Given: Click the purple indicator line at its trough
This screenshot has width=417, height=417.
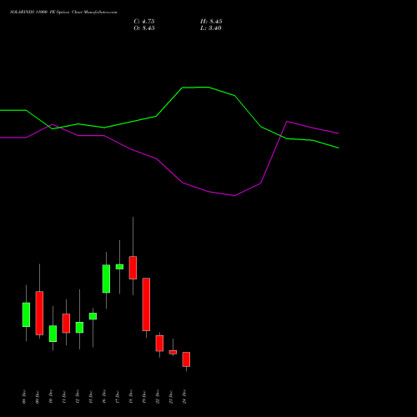Looking at the screenshot, I should pos(234,195).
